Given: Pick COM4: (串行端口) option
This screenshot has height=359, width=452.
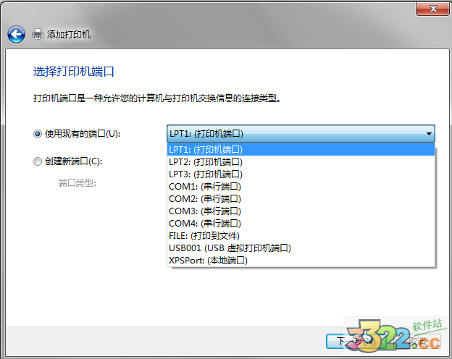Looking at the screenshot, I should (301, 224).
